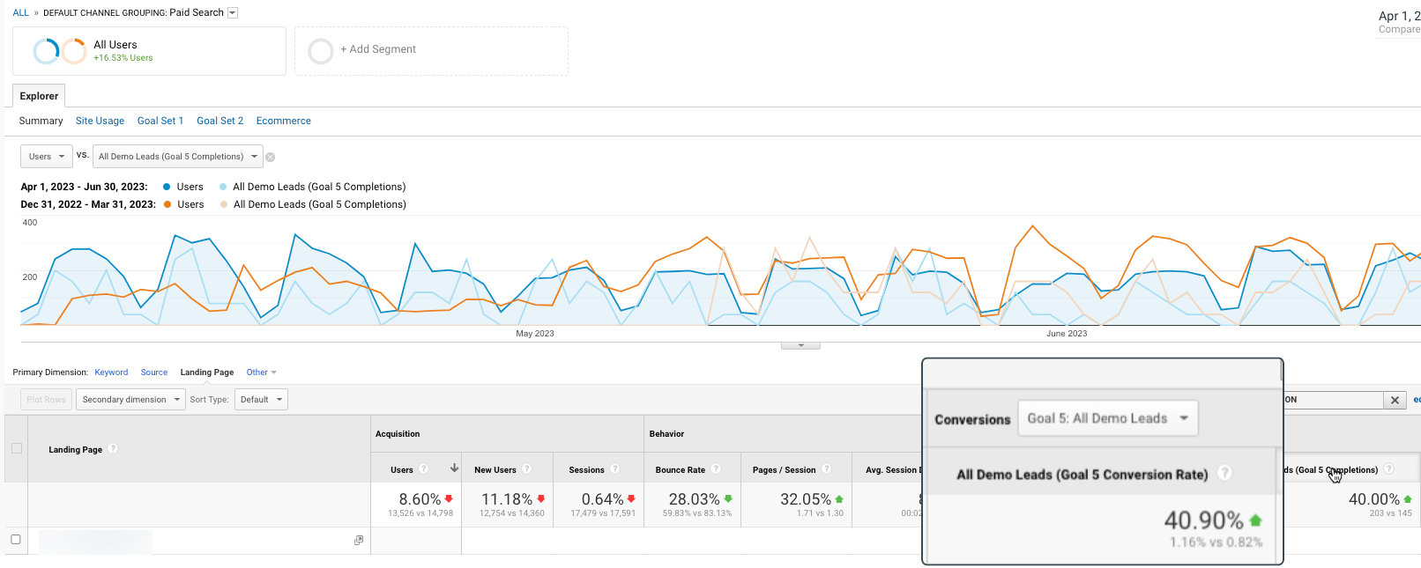Tick the checkbox for the first landing page row

tap(16, 539)
